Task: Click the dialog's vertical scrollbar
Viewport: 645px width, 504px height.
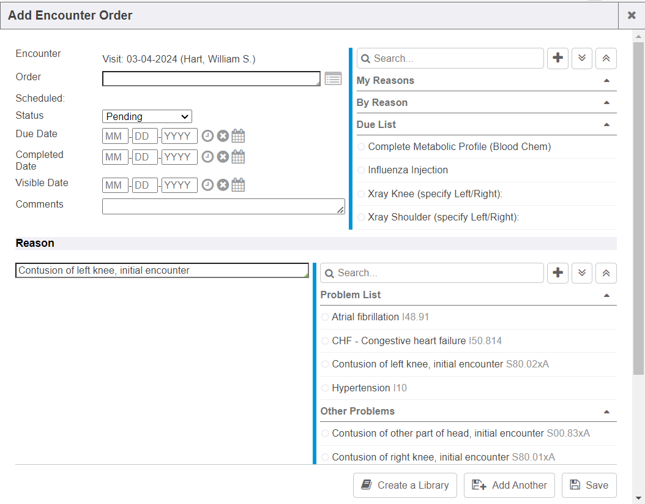Action: click(639, 208)
